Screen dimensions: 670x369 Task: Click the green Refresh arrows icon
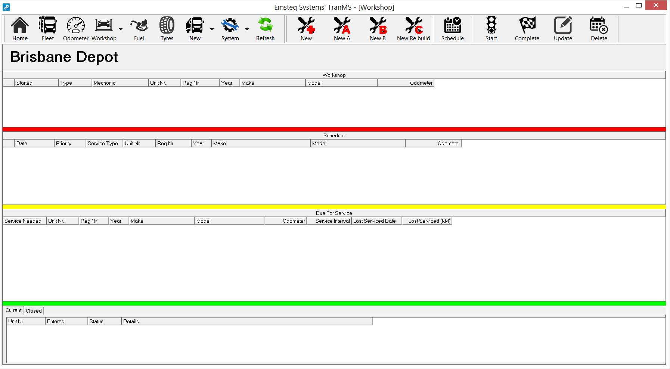265,25
